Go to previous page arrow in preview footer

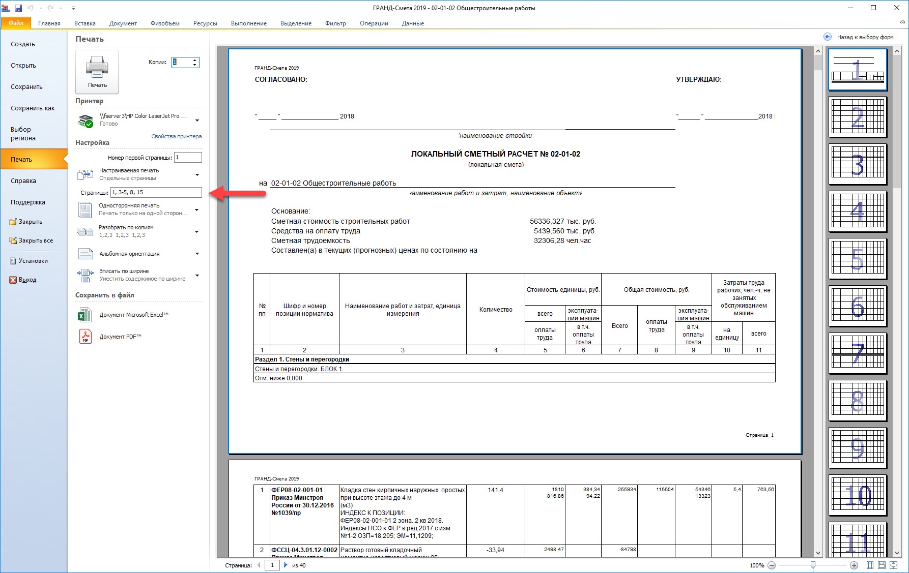point(259,565)
